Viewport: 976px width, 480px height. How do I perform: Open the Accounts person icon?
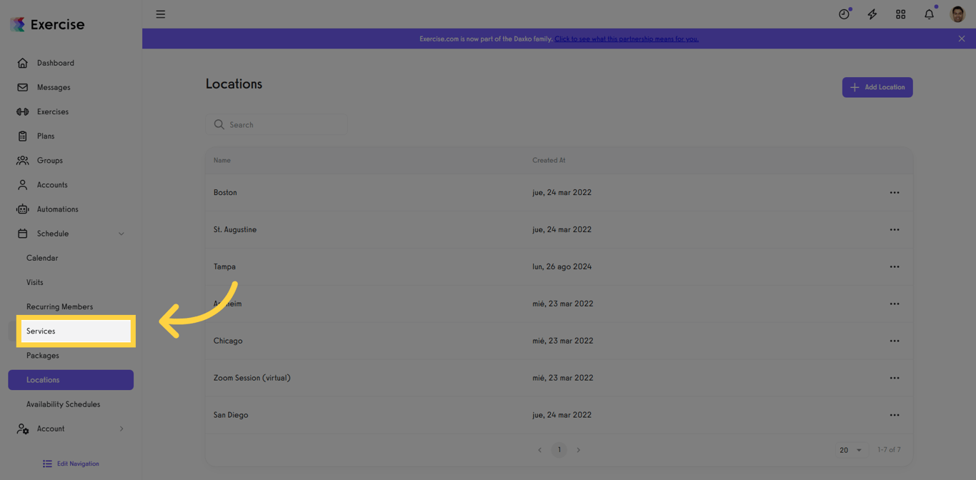click(x=23, y=184)
